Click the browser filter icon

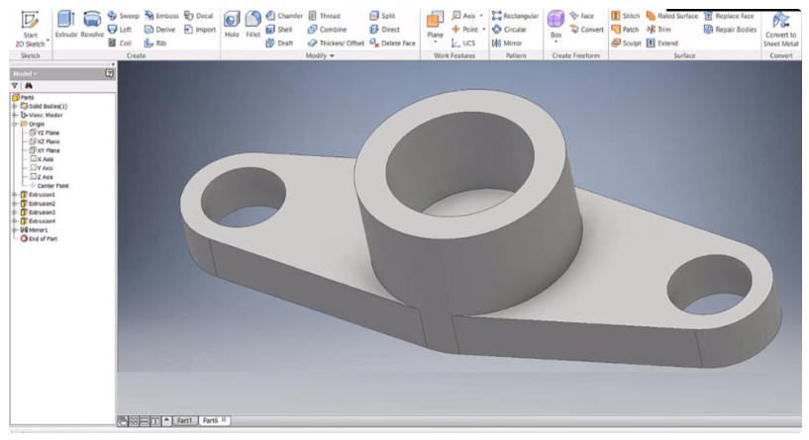[x=15, y=85]
